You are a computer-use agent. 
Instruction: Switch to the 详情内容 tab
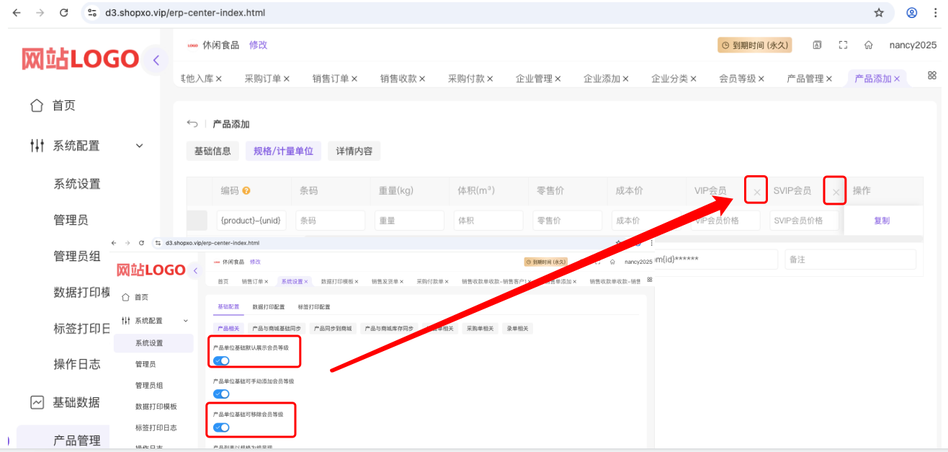(354, 151)
